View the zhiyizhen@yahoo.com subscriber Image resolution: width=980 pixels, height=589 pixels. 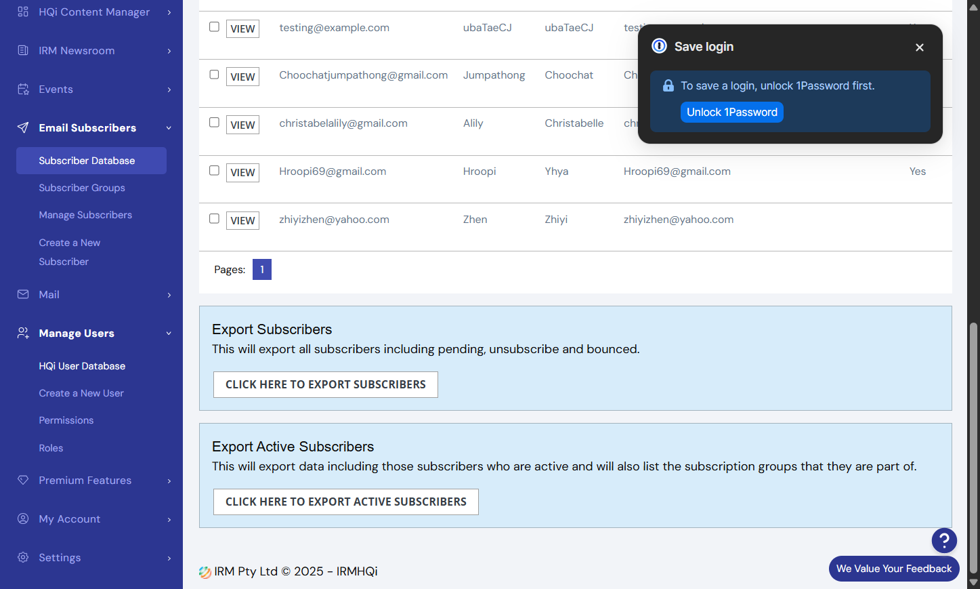[242, 220]
